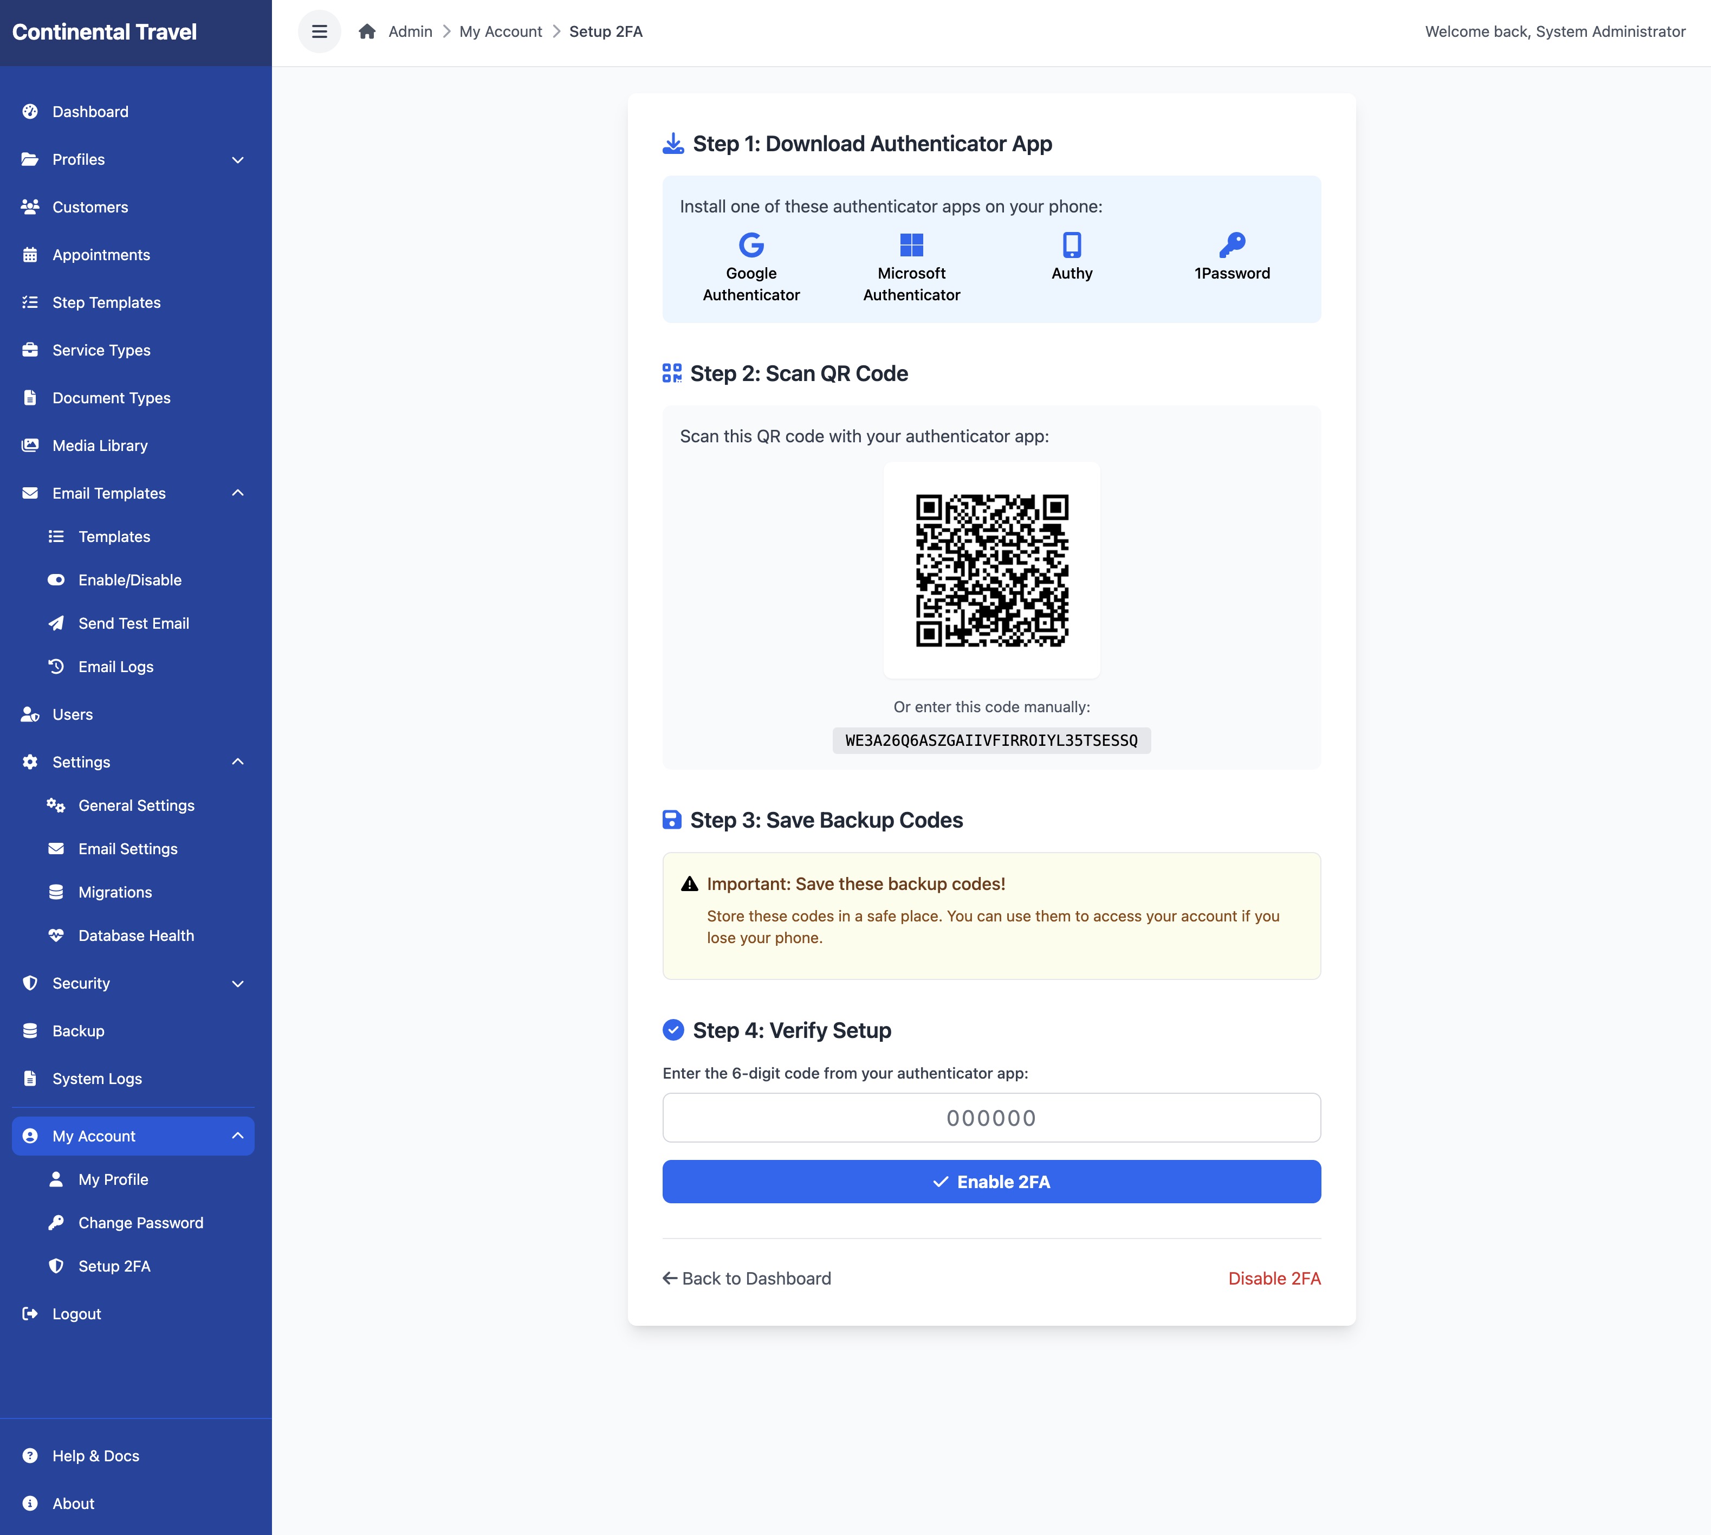Collapse the Settings submenu chevron
The image size is (1711, 1535).
coord(238,762)
